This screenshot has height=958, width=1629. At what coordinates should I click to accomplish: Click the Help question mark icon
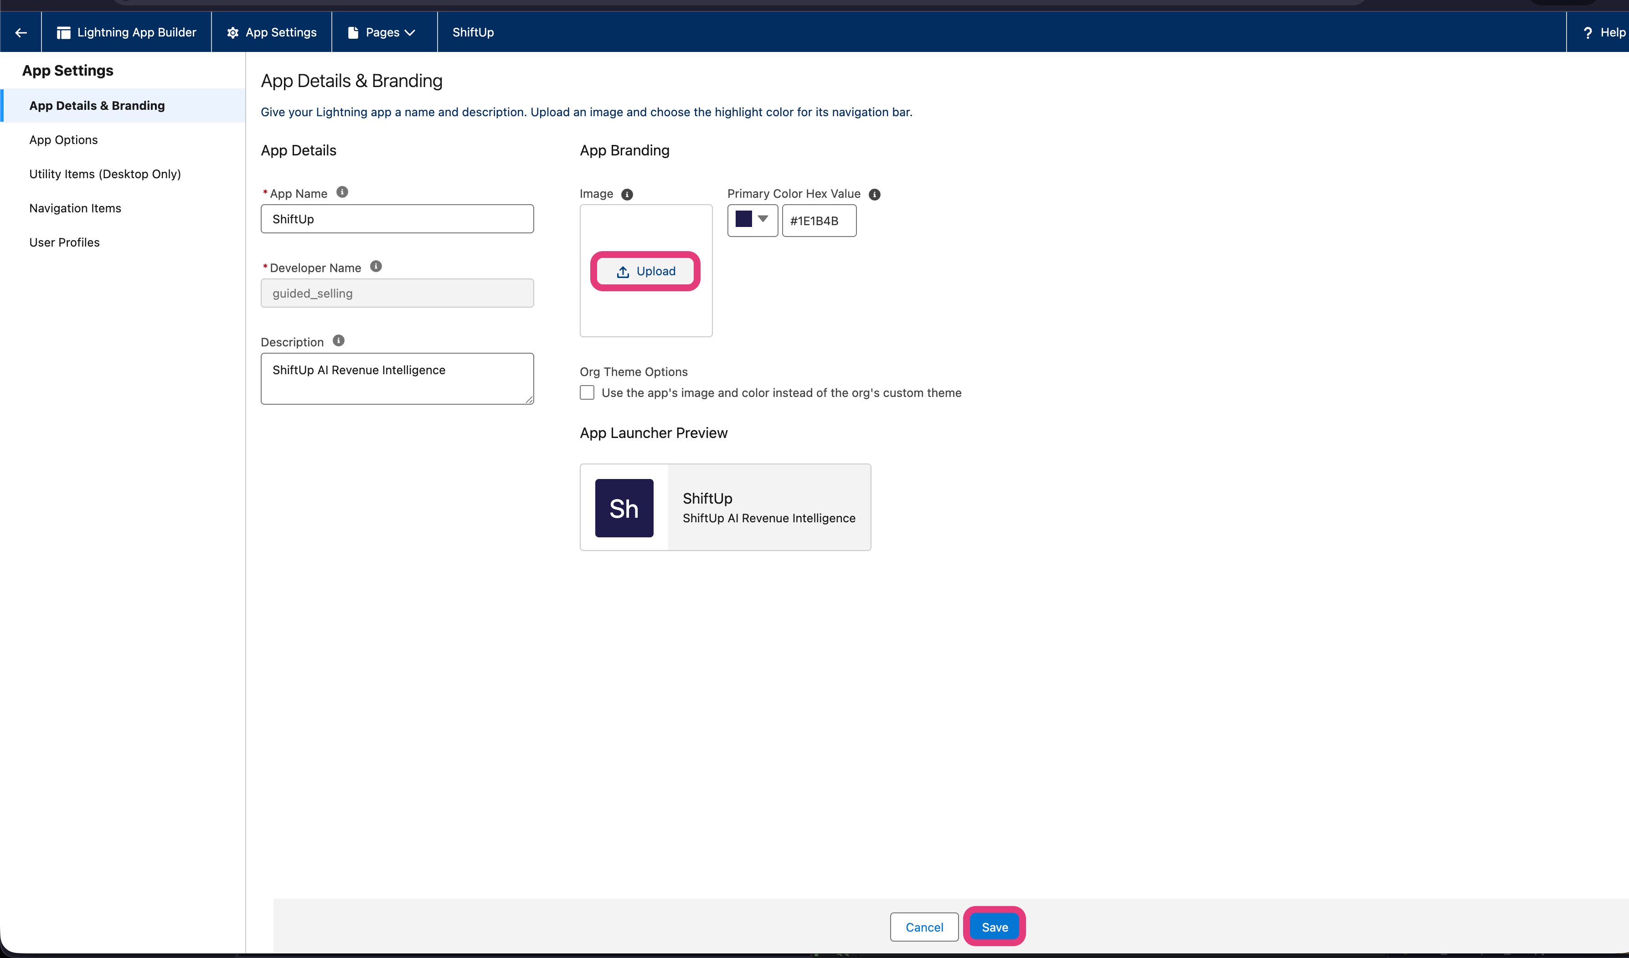1588,32
